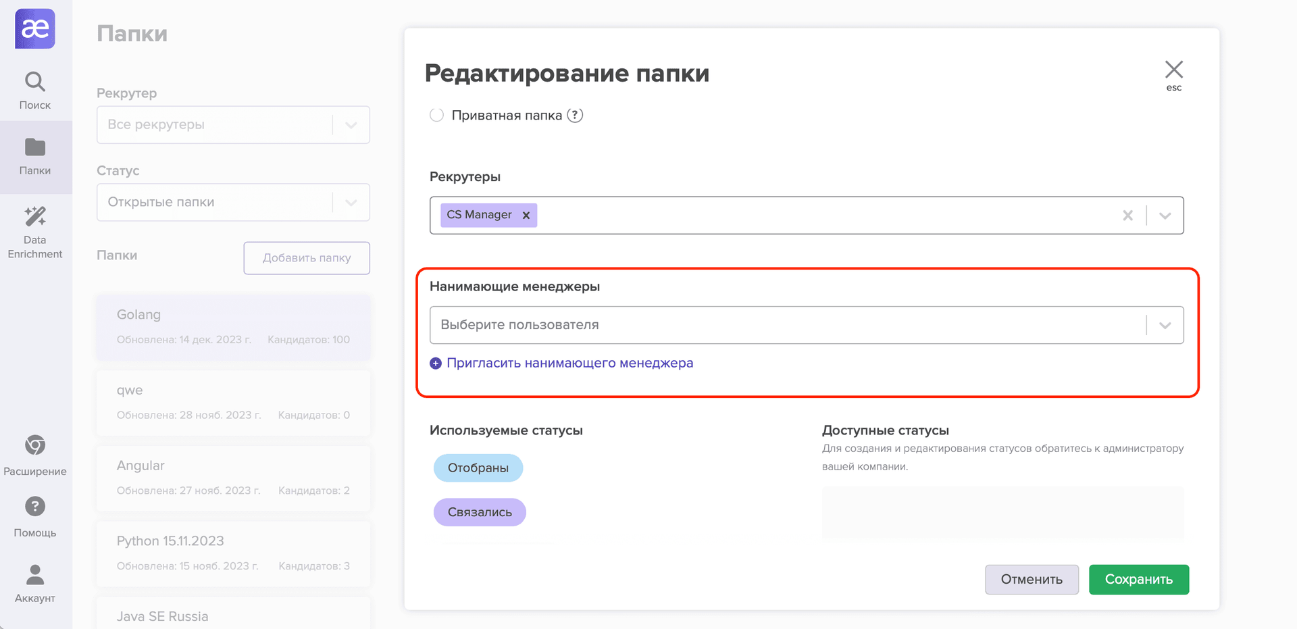Screen dimensions: 1297x629
Task: Open the Chrome extension page
Action: [35, 455]
